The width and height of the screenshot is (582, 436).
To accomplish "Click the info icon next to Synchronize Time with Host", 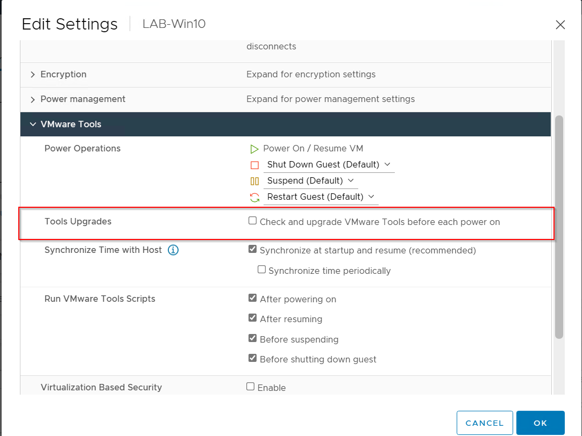I will [x=173, y=249].
